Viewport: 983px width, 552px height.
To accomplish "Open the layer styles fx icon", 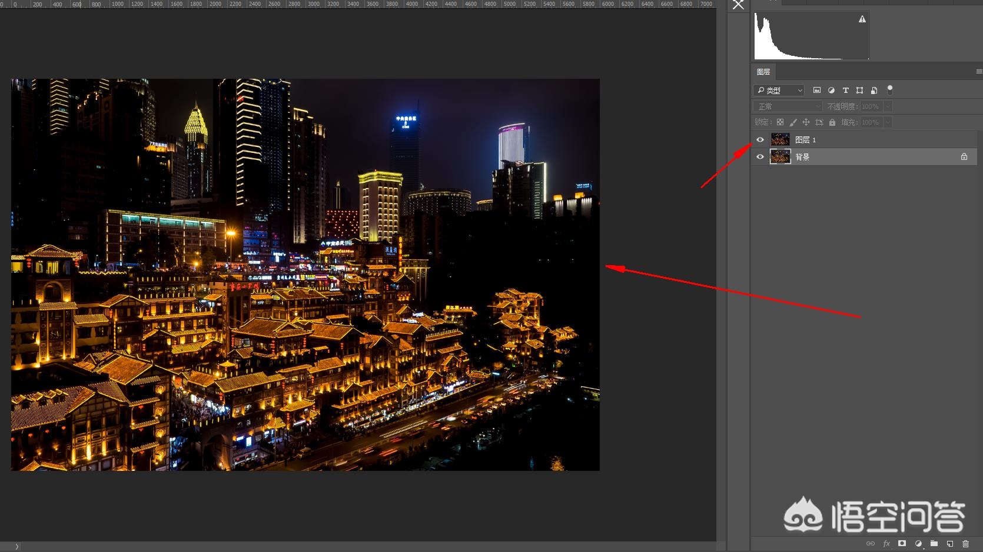I will (886, 543).
